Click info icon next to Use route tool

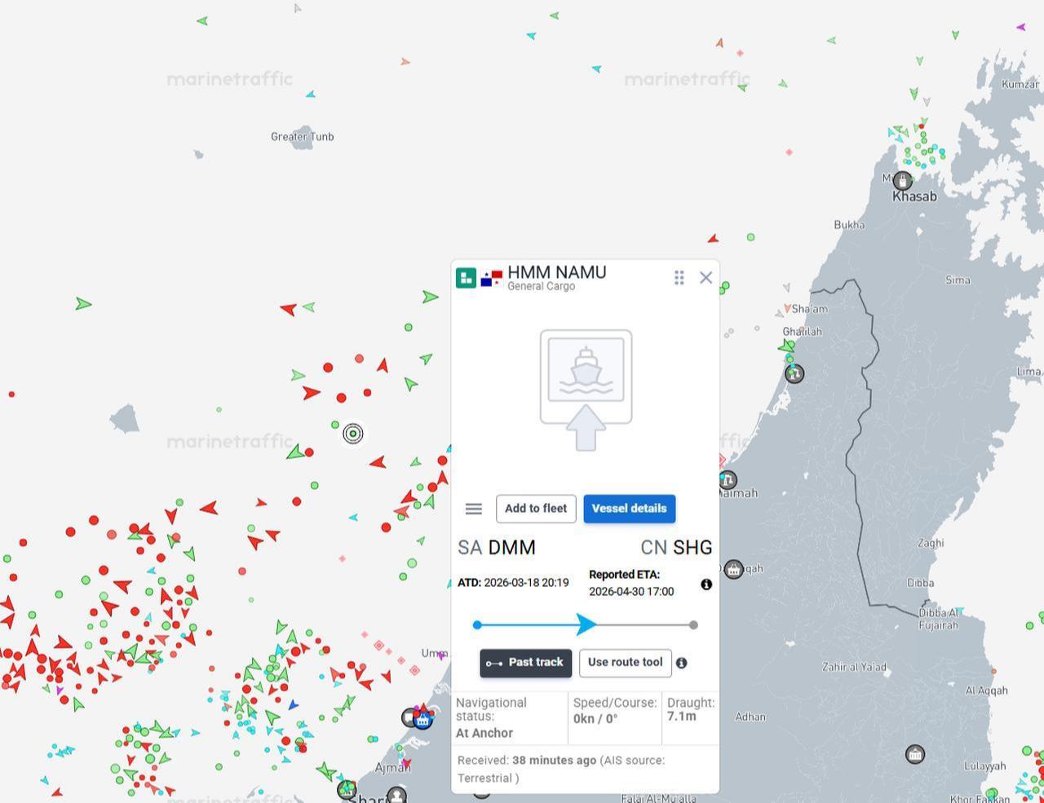[x=681, y=663]
